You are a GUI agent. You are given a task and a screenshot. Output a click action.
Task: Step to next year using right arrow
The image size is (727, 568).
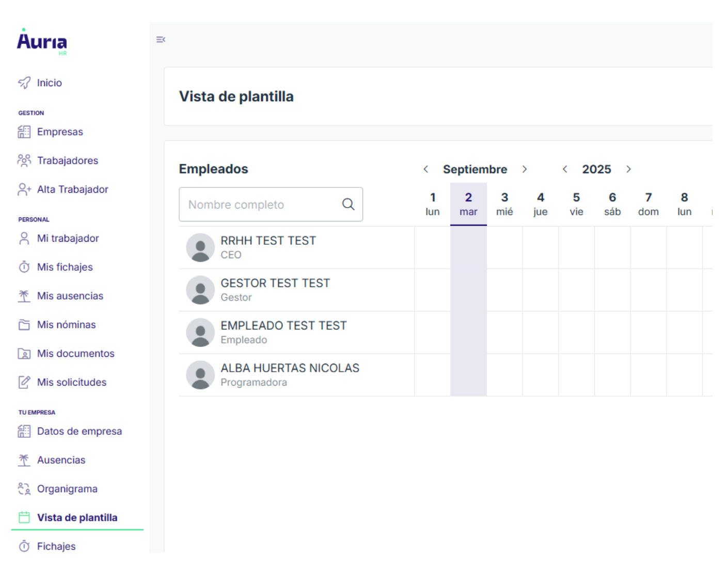click(629, 169)
